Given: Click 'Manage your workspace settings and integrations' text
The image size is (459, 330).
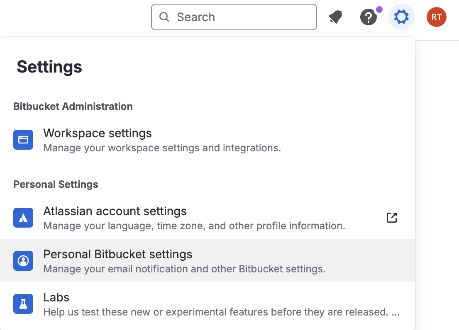Looking at the screenshot, I should point(162,148).
